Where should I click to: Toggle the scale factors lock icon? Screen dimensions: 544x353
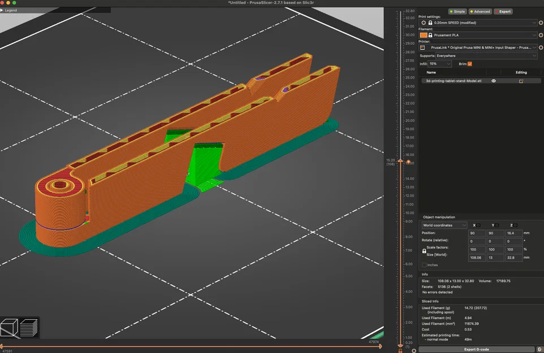(x=424, y=251)
